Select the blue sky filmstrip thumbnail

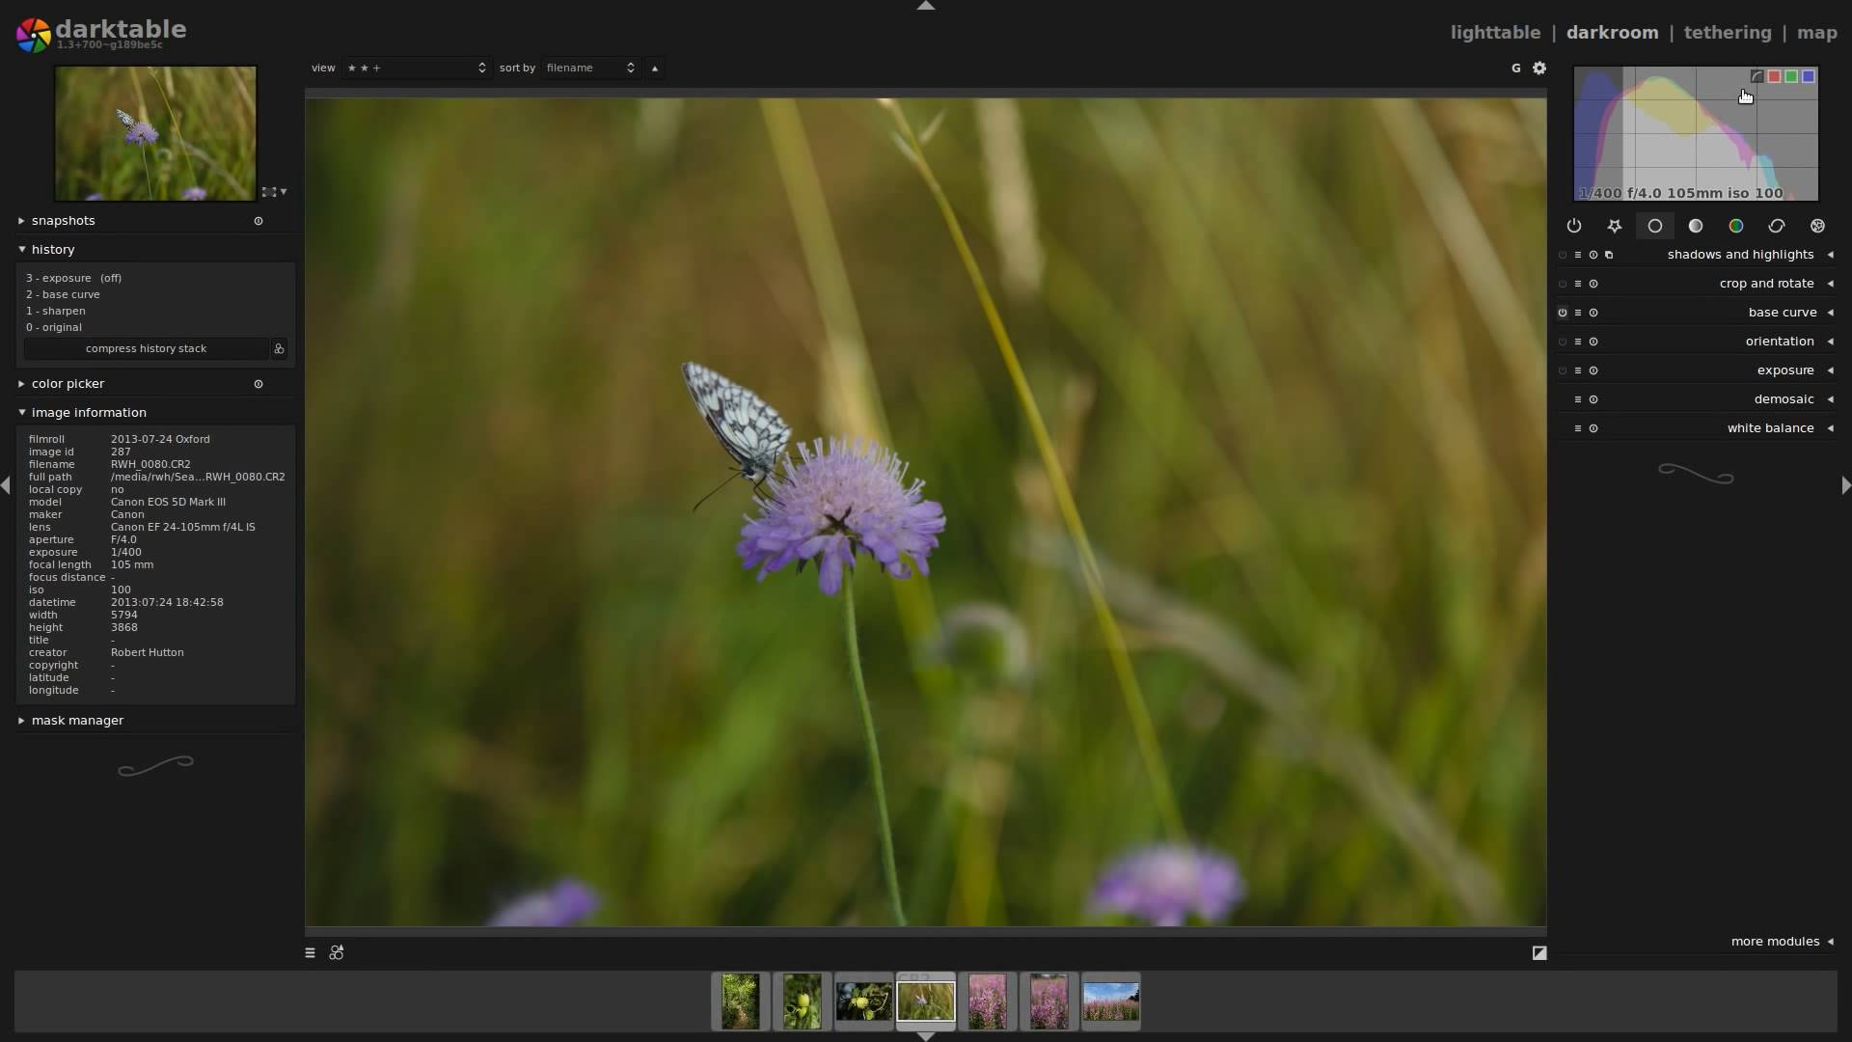pos(1110,1001)
